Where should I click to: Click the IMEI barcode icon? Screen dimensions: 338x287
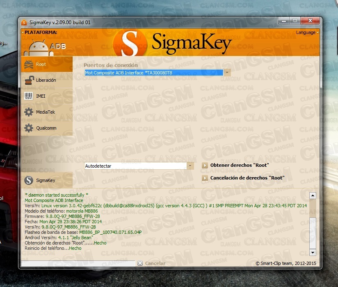(29, 96)
